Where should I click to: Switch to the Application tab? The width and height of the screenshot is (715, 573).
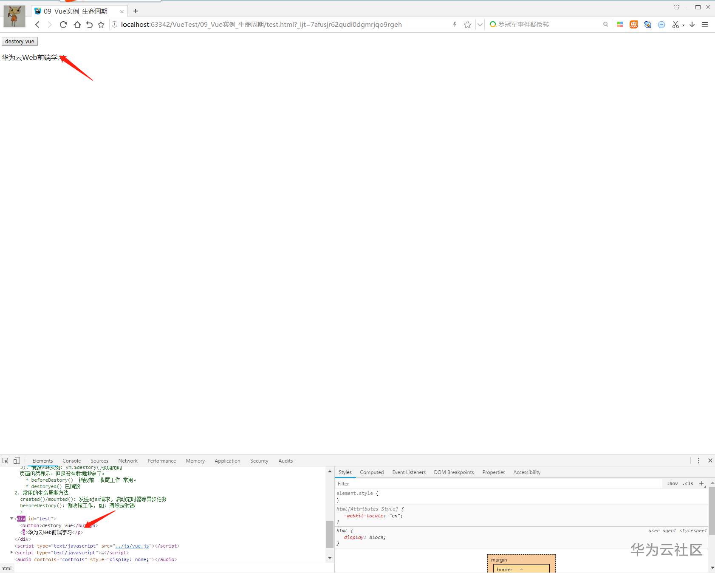point(227,461)
